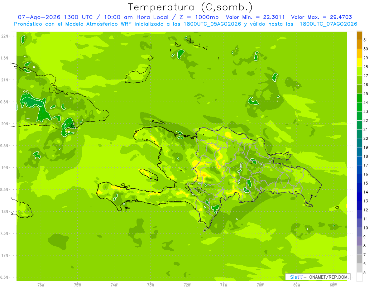Pick the olive-green swatch between 25 and 26
Image resolution: width=374 pixels, height=289 pixels.
point(359,89)
